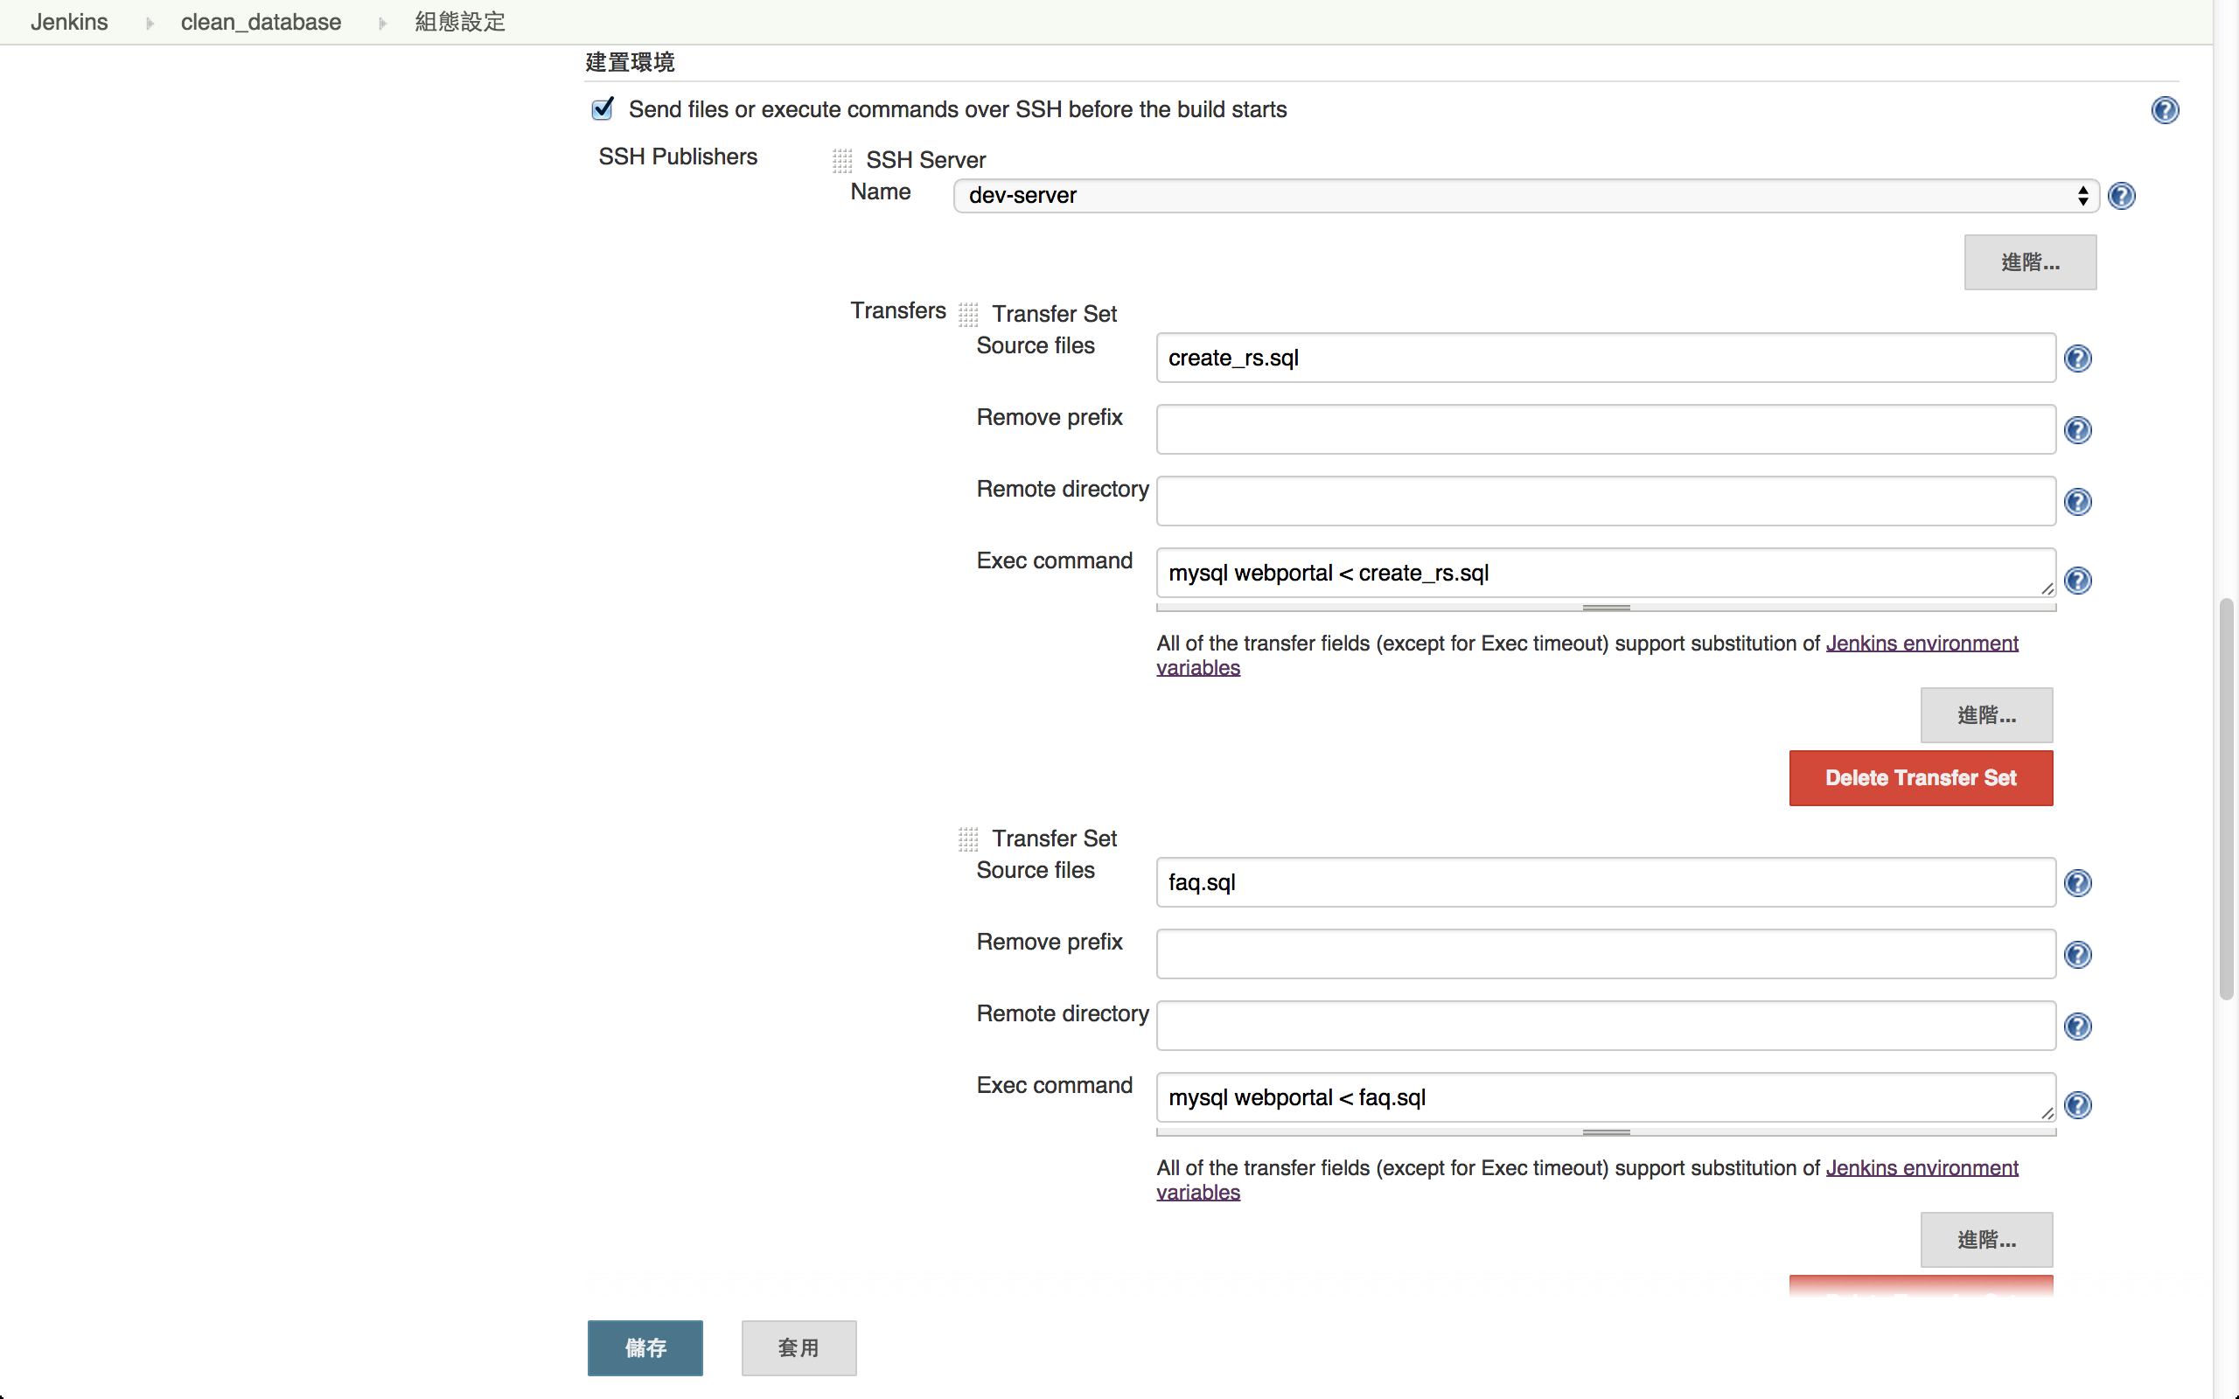The image size is (2239, 1399).
Task: Open help for faq.sql Exec command
Action: click(x=2078, y=1104)
